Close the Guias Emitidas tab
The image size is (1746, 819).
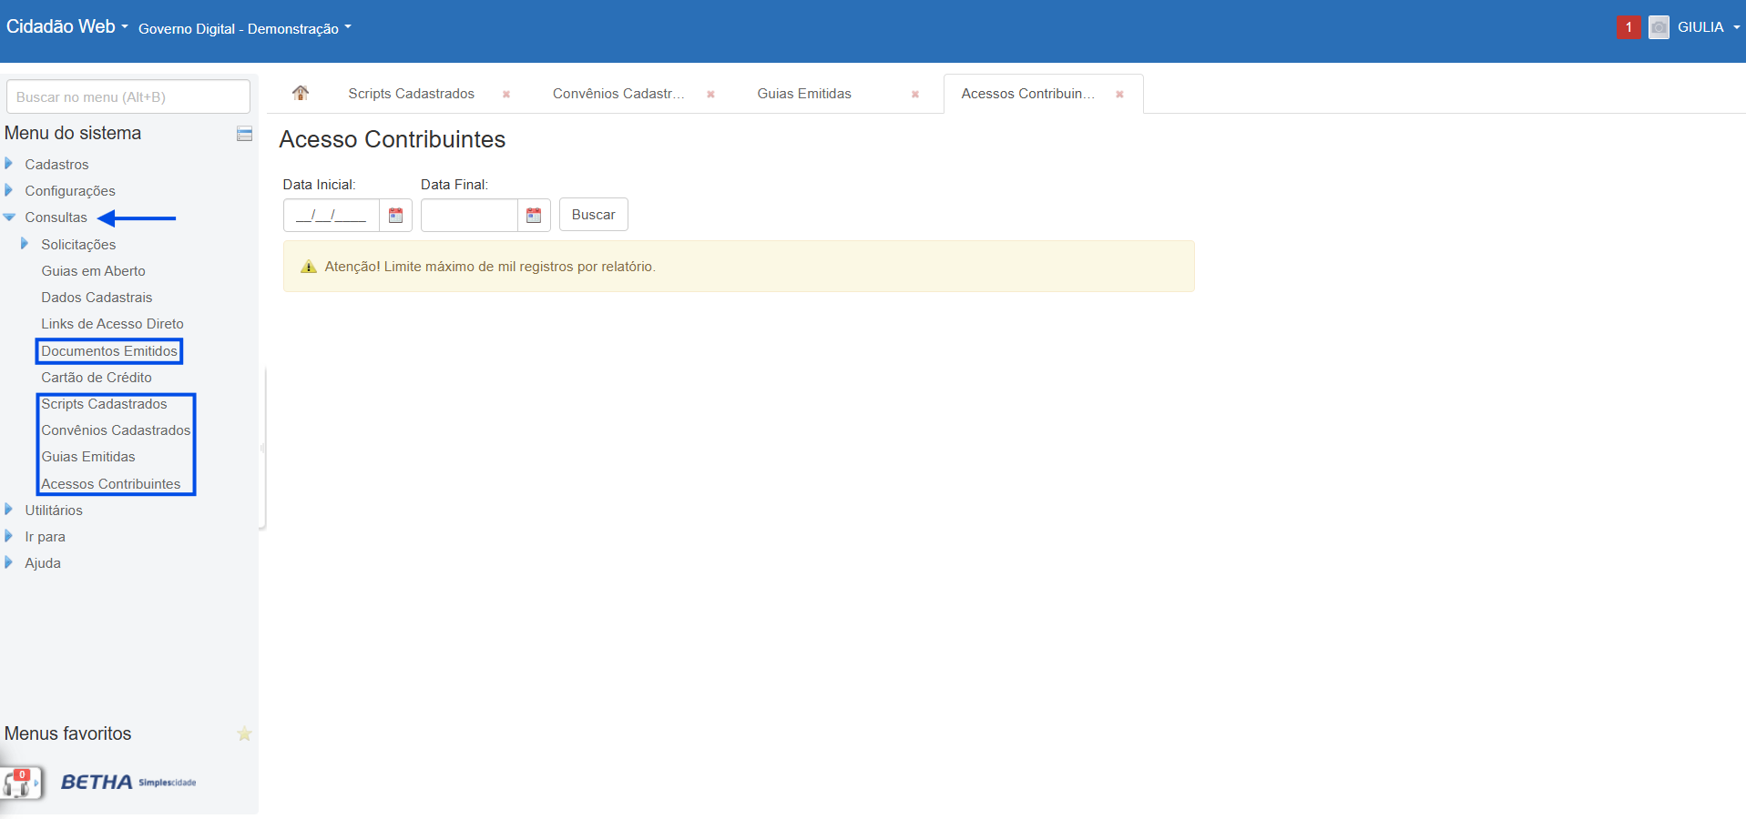click(915, 95)
